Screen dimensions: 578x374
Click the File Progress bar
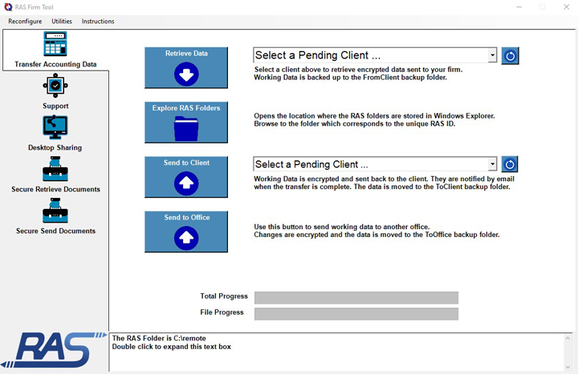[356, 314]
